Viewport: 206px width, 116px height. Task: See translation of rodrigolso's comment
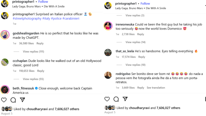pyautogui.click(x=156, y=88)
